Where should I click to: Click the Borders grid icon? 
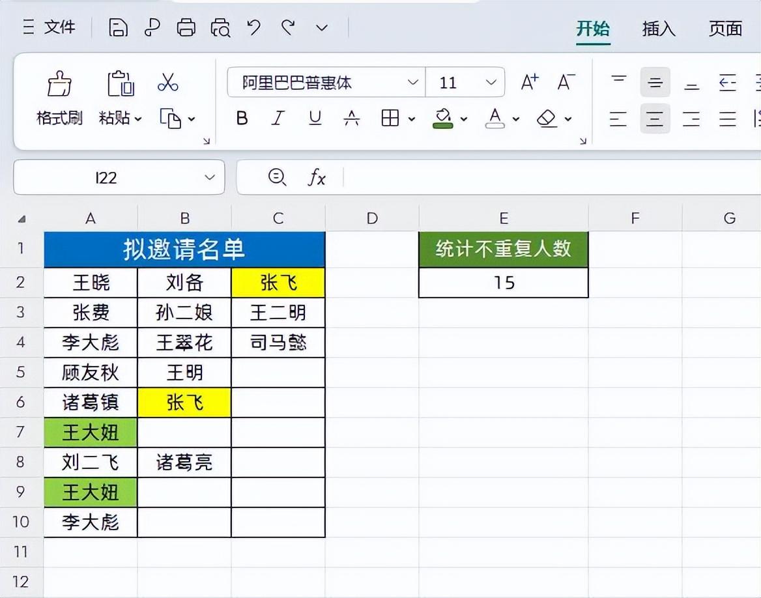click(390, 118)
